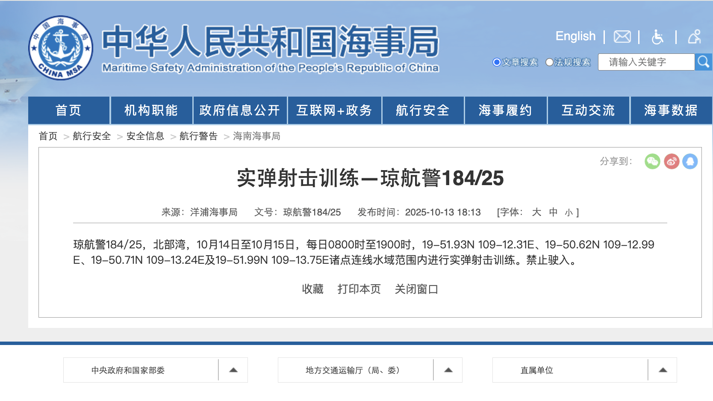Collapse the 中央政府和国家部委 section
The width and height of the screenshot is (713, 401).
click(x=233, y=369)
